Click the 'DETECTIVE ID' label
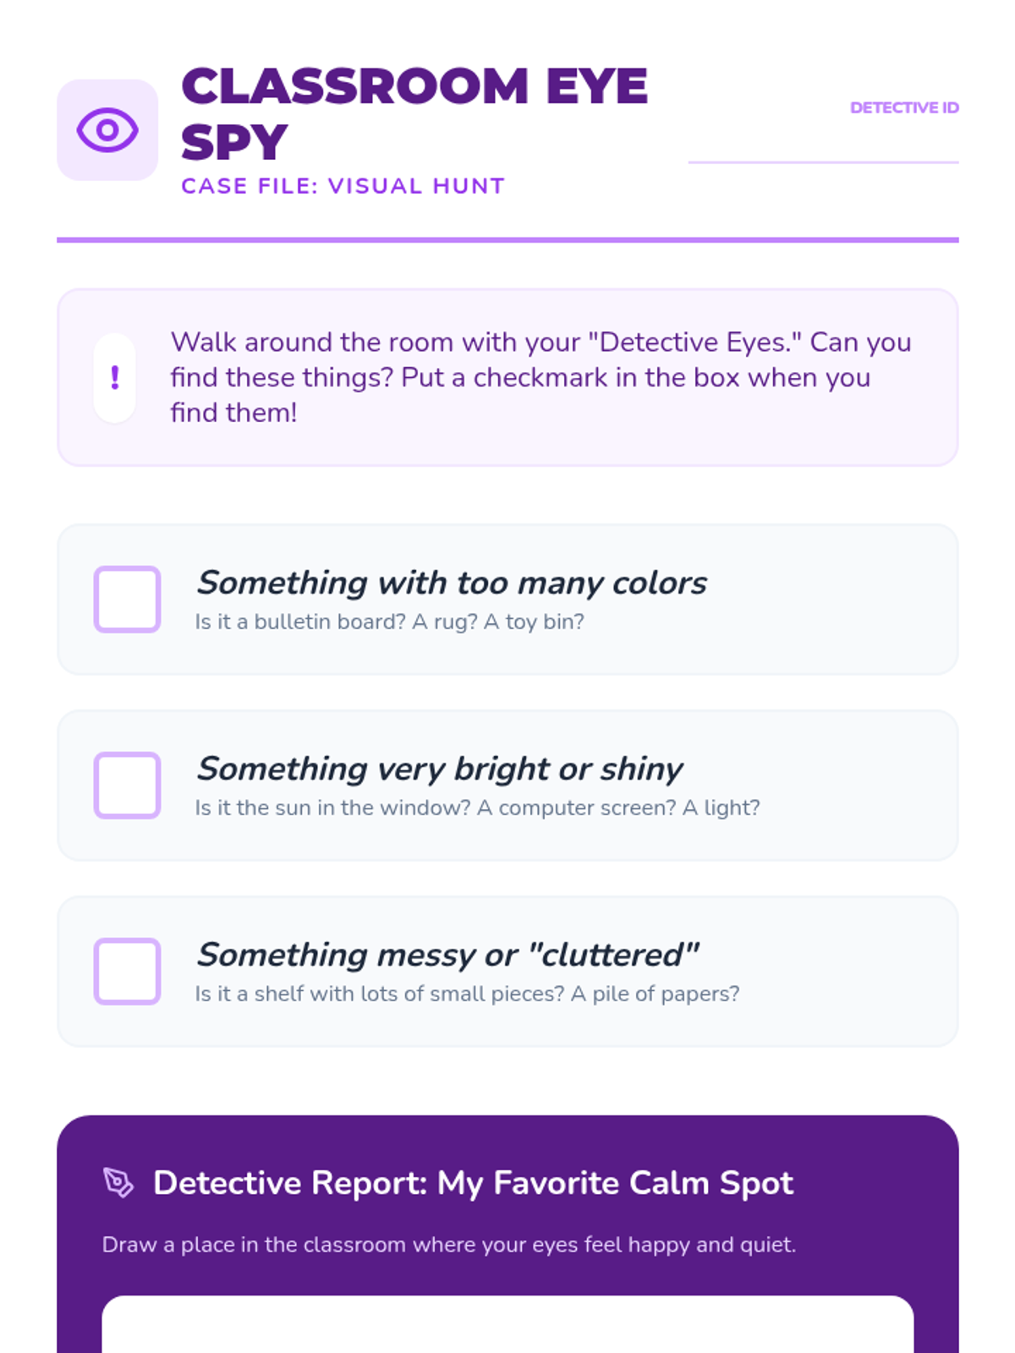The width and height of the screenshot is (1015, 1353). (904, 107)
